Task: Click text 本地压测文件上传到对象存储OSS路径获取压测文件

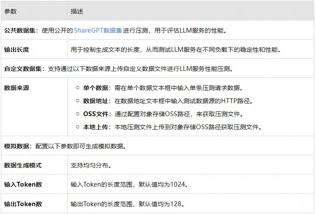Action: pos(188,127)
